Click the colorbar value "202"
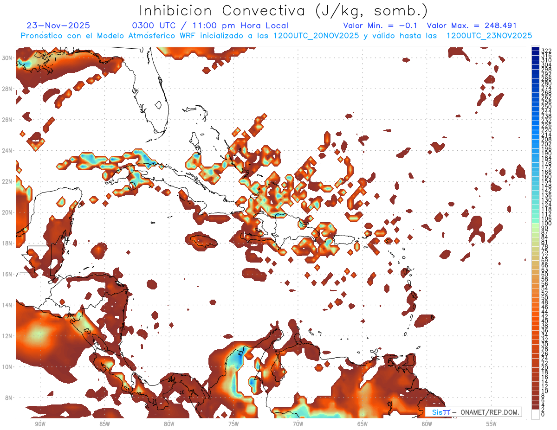Viewport: 557px width, 430px height. pyautogui.click(x=546, y=144)
